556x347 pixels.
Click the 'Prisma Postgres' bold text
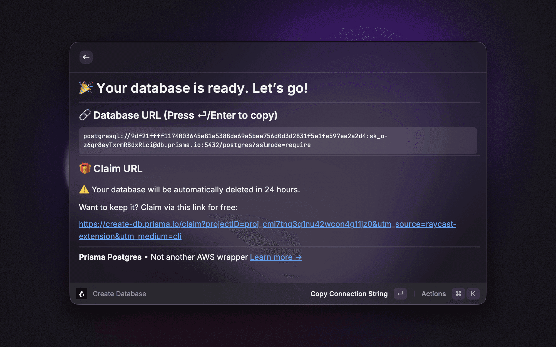(x=110, y=257)
